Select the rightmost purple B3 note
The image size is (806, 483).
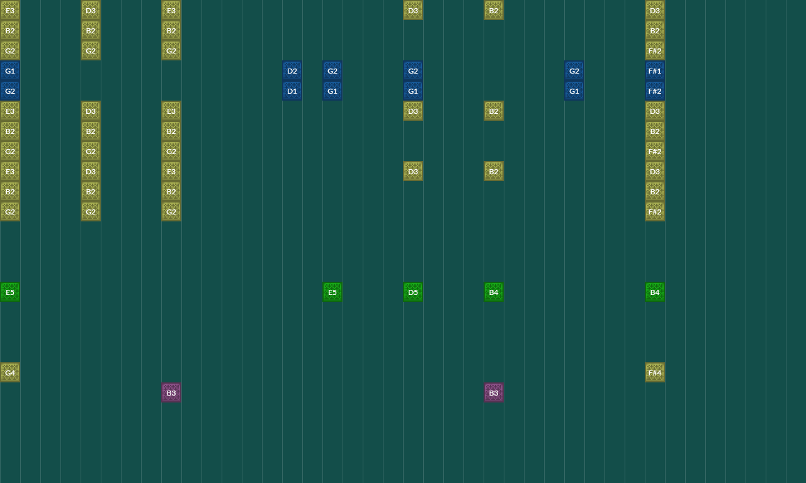point(494,392)
